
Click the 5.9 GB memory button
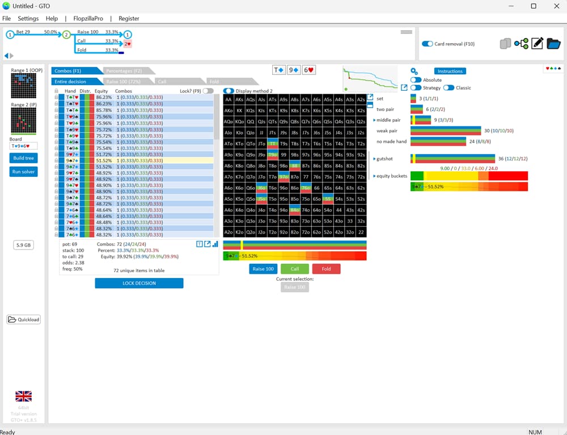coord(23,245)
